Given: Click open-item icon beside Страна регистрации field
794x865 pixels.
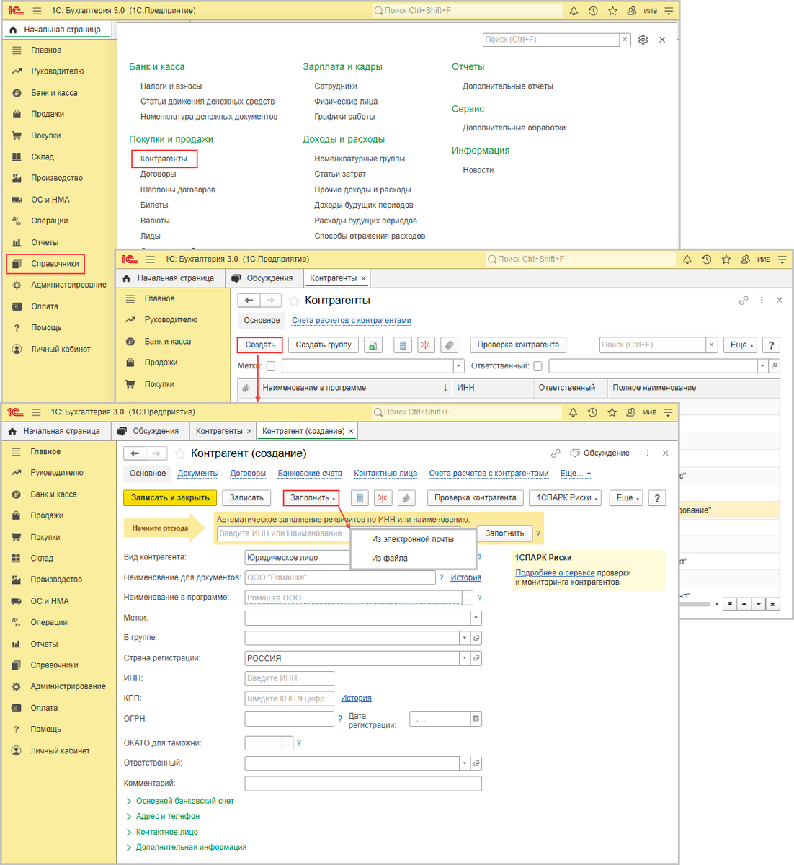Looking at the screenshot, I should pos(476,658).
